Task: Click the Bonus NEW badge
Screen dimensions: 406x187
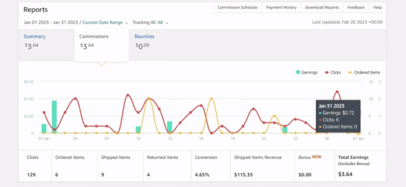Action: (x=317, y=157)
